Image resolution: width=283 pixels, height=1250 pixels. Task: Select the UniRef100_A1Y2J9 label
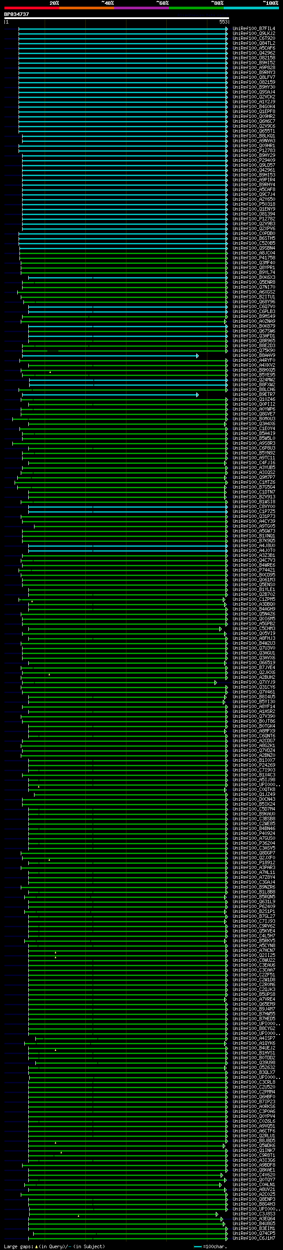tap(254, 102)
